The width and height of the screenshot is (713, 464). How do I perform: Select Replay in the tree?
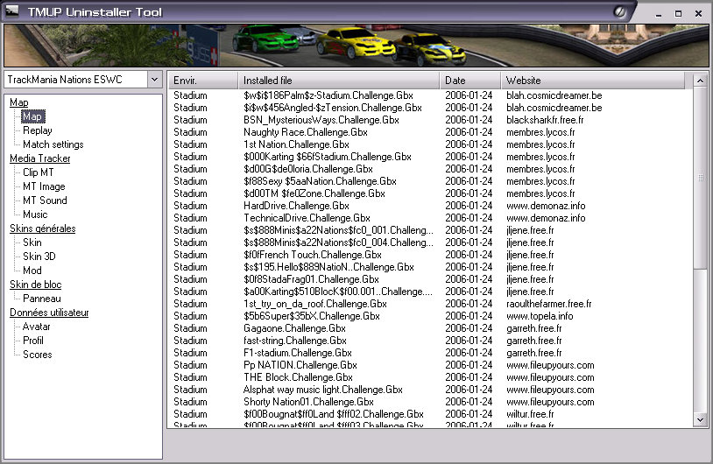pyautogui.click(x=38, y=130)
